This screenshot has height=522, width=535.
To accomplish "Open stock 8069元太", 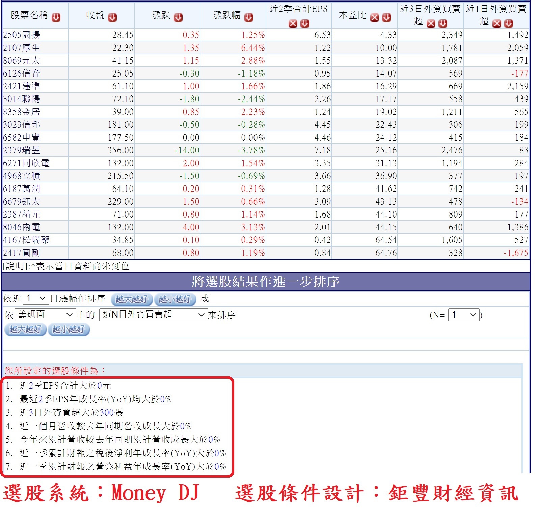I will coord(22,61).
